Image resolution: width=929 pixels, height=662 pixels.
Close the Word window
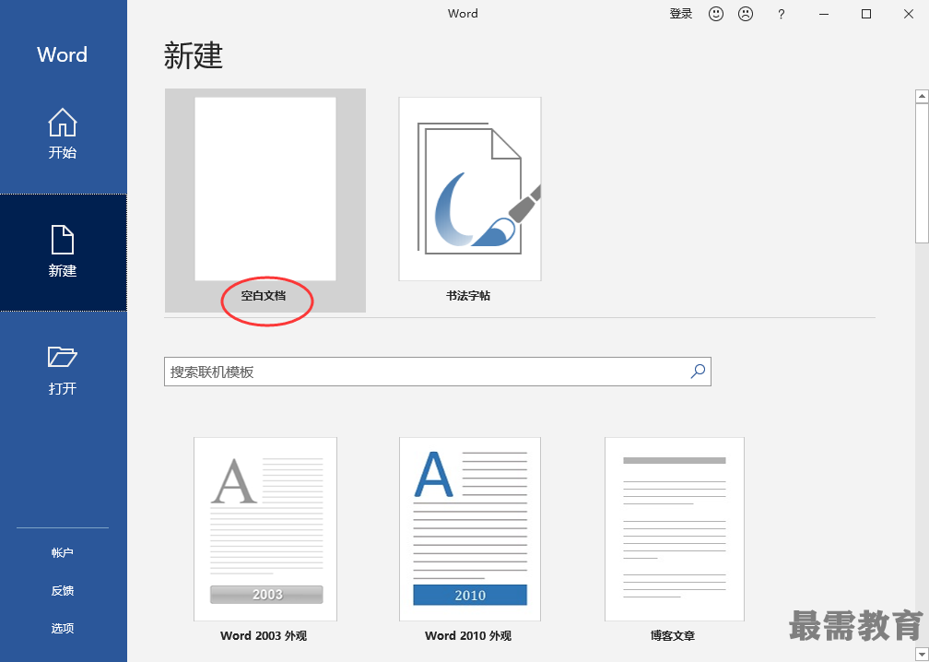tap(909, 14)
